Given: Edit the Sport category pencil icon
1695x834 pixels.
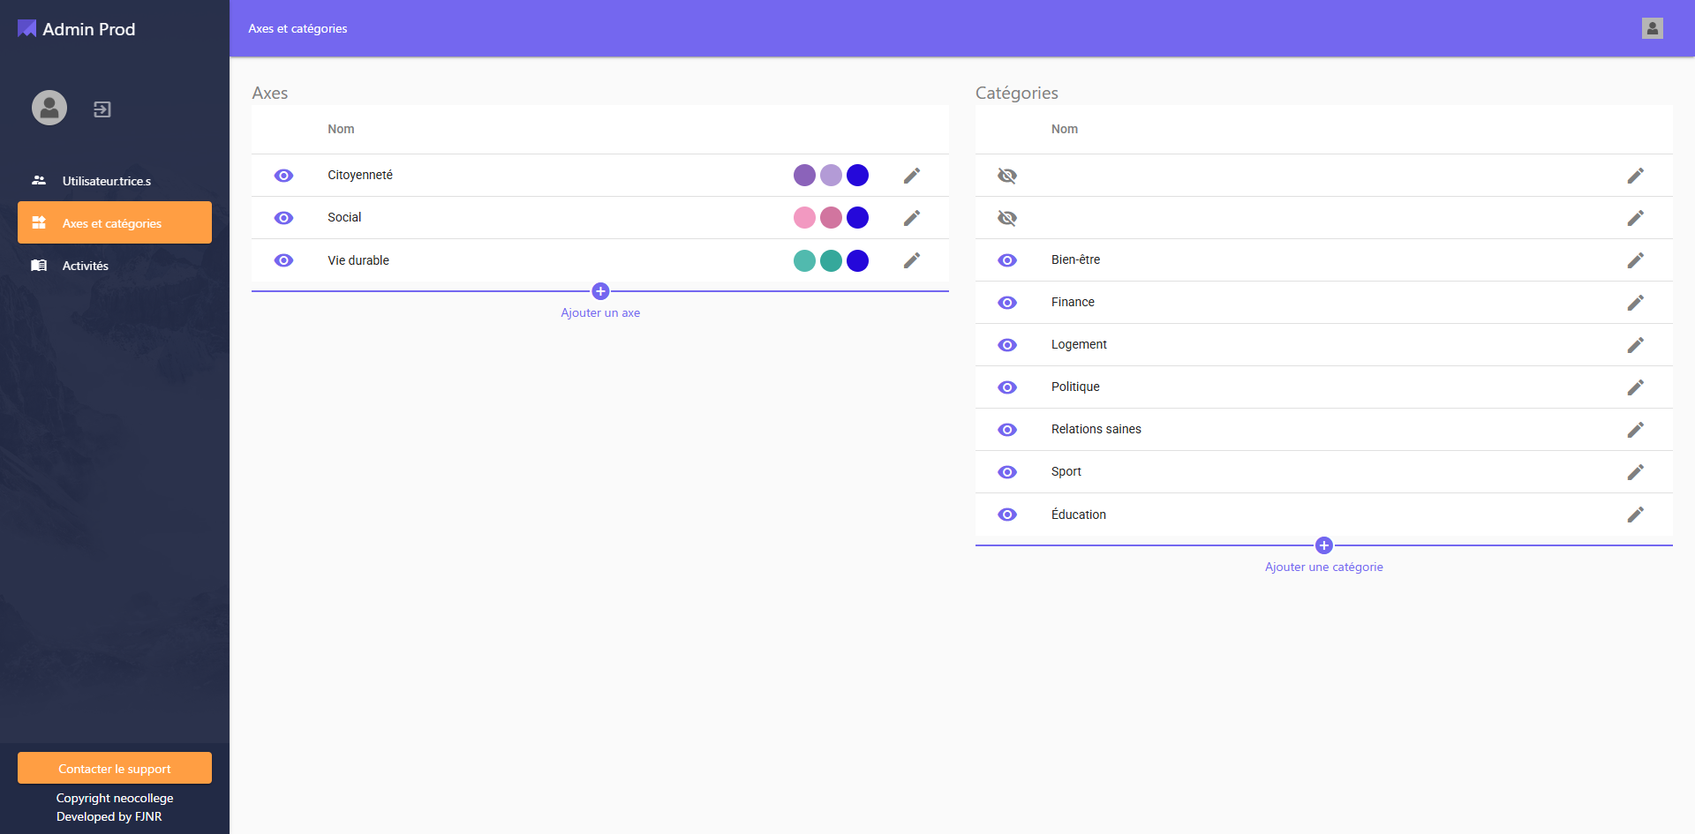Looking at the screenshot, I should click(1636, 472).
